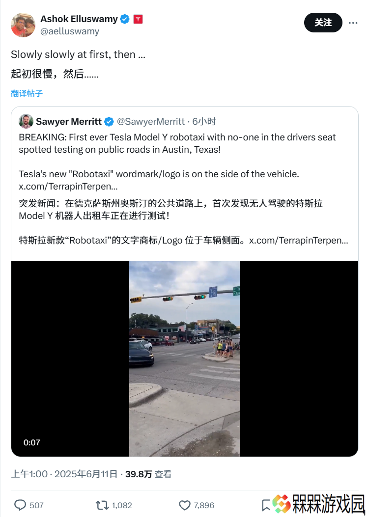Click the red Tesla affiliation badge
The image size is (368, 517).
[138, 19]
